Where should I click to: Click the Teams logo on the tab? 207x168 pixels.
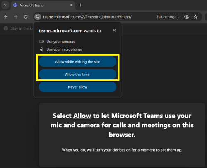tap(15, 5)
